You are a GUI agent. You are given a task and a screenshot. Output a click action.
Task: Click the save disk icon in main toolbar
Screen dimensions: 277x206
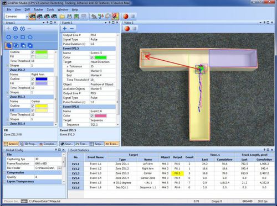click(69, 17)
